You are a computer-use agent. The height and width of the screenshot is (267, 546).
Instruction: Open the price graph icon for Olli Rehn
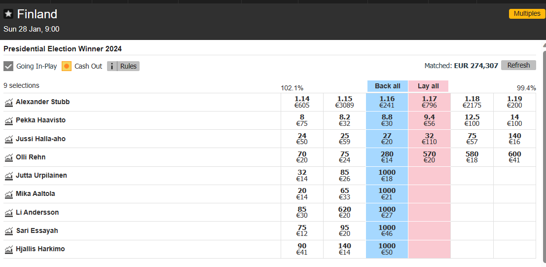(9, 157)
